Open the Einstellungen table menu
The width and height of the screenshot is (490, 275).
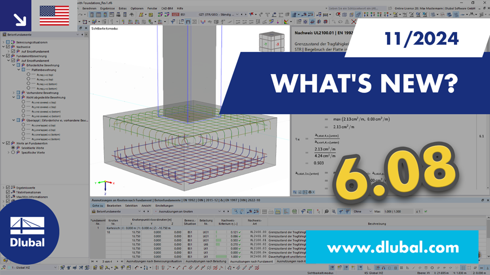[x=165, y=205]
